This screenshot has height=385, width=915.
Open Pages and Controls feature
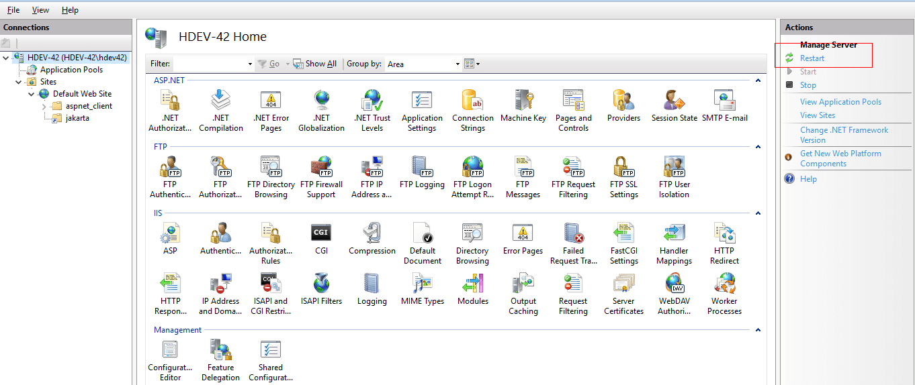pyautogui.click(x=573, y=111)
